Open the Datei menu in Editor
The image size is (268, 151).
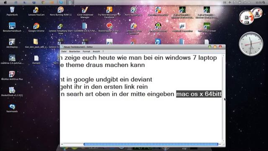tap(64, 51)
